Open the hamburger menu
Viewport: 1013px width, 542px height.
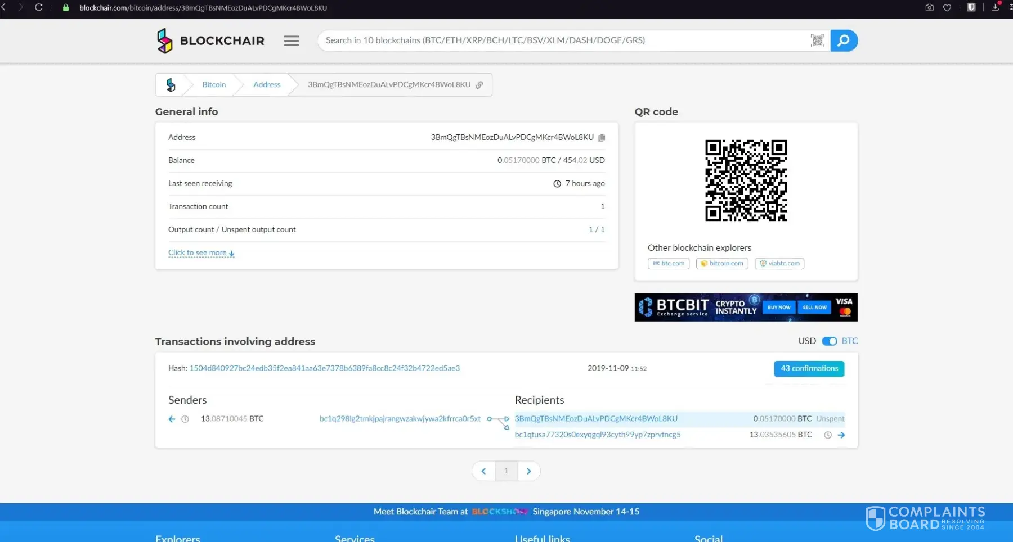tap(292, 41)
